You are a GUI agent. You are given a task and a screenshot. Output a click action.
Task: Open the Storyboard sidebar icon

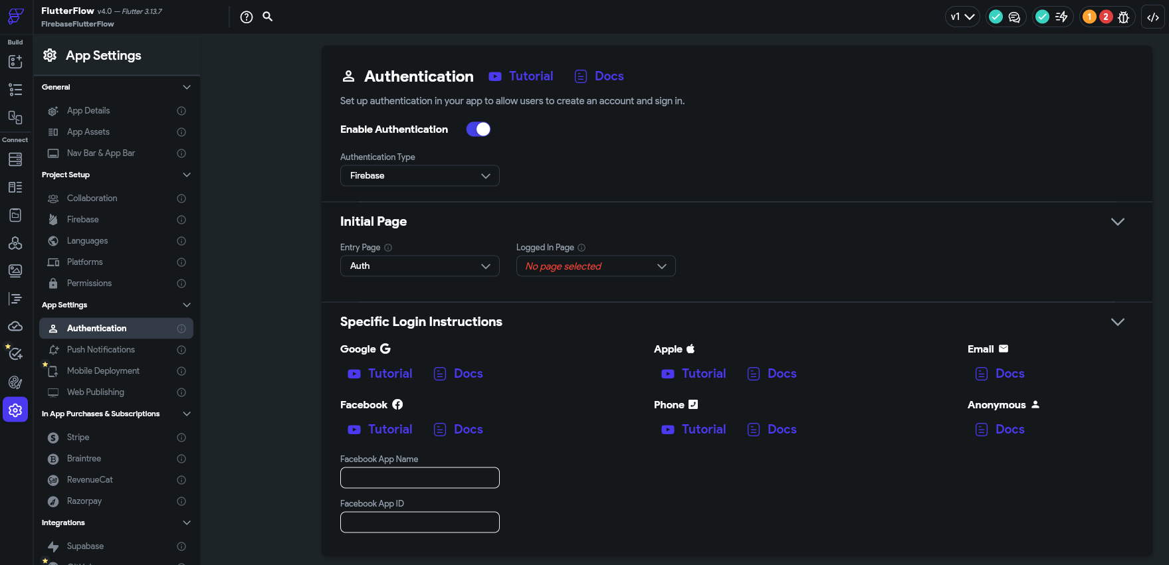pyautogui.click(x=15, y=118)
